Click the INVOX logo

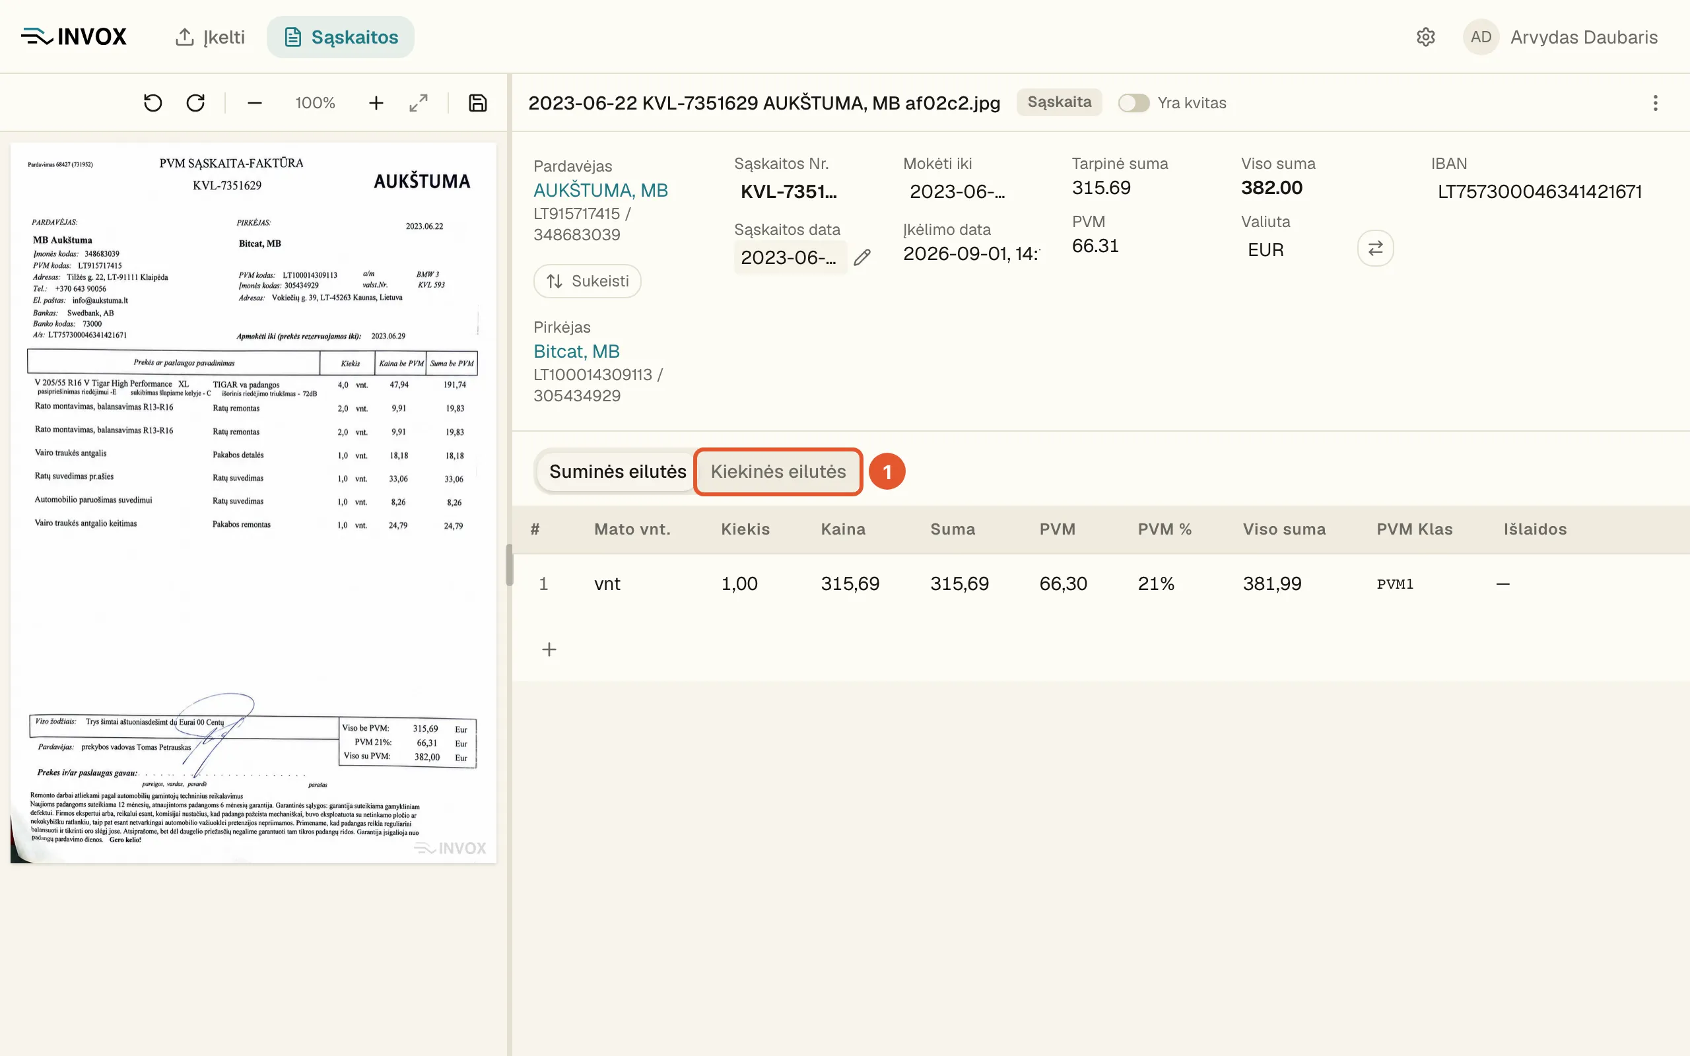pos(73,36)
